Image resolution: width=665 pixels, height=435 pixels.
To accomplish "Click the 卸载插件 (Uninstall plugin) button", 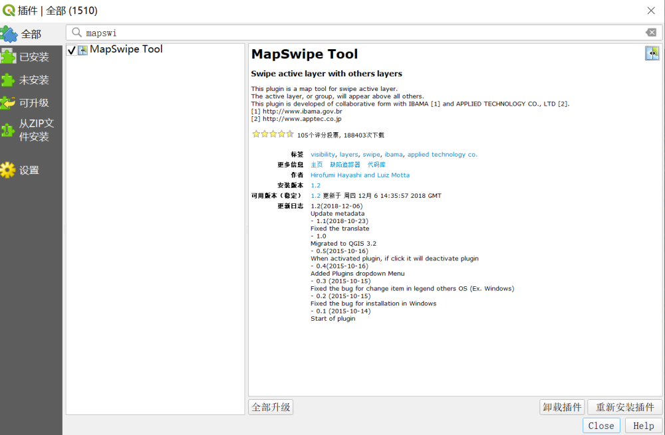I will pyautogui.click(x=562, y=407).
